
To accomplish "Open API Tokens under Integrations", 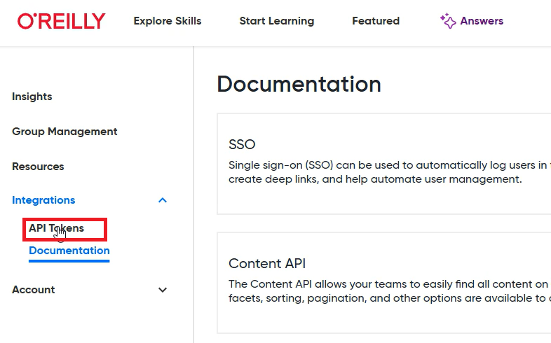I will pos(56,228).
